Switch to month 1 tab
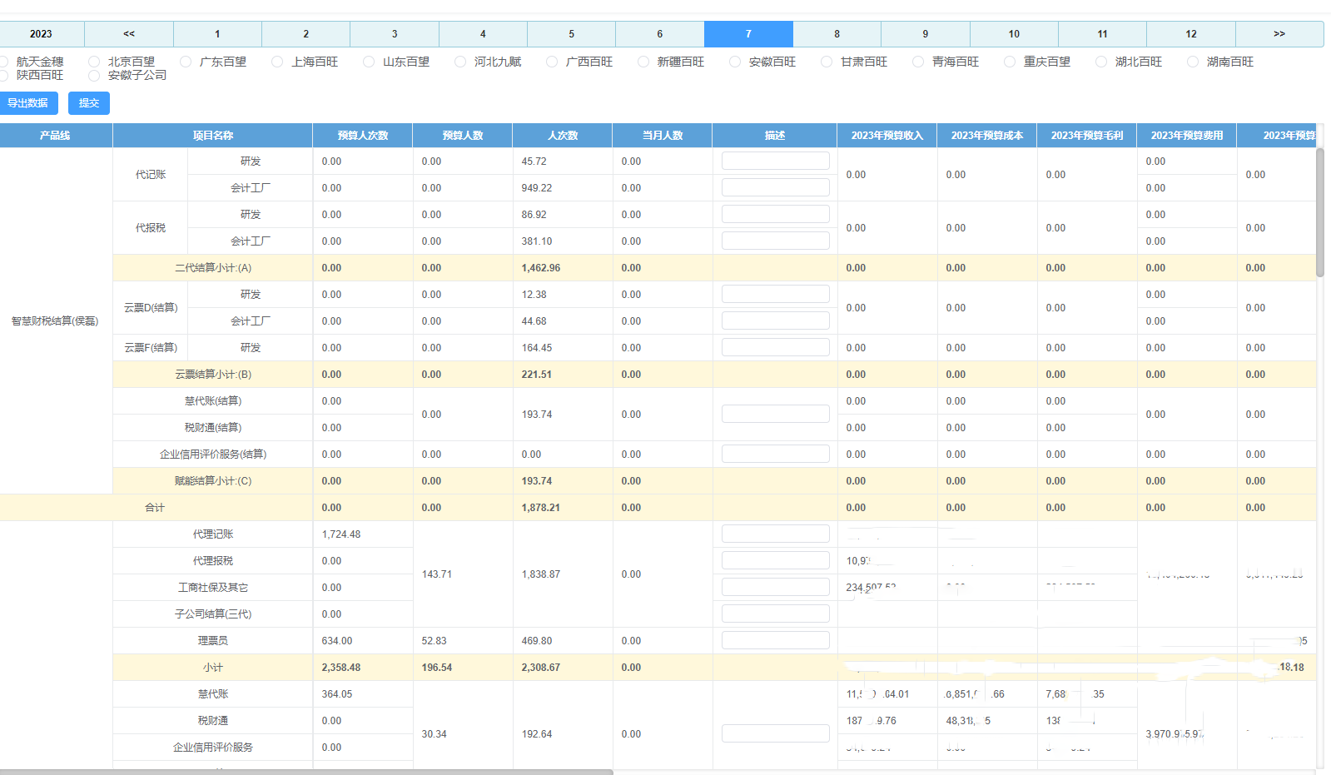The width and height of the screenshot is (1331, 775). pyautogui.click(x=217, y=34)
